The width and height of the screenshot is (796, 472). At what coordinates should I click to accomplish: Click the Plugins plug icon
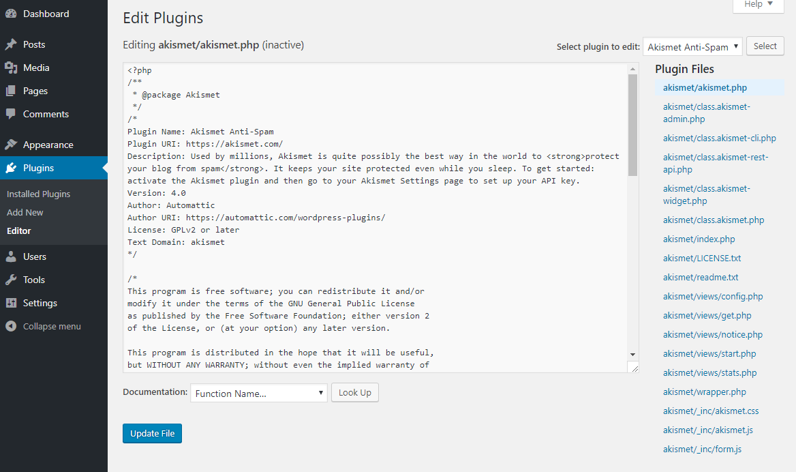(x=11, y=168)
